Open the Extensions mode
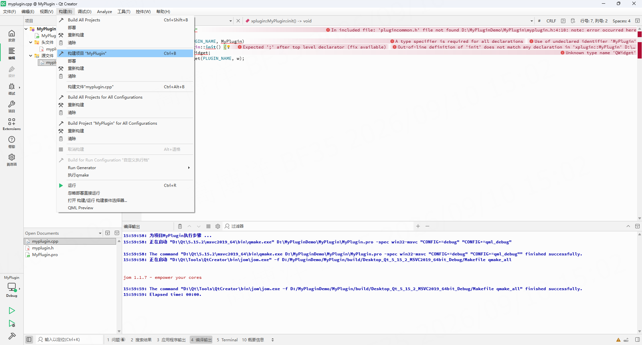Image resolution: width=642 pixels, height=345 pixels. click(x=12, y=124)
